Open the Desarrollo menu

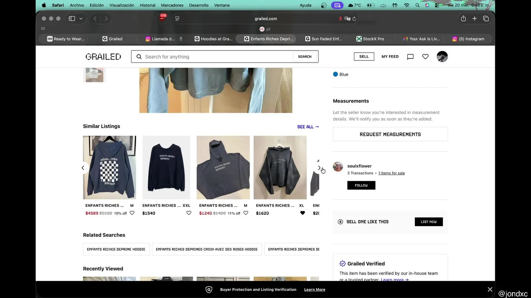199,5
